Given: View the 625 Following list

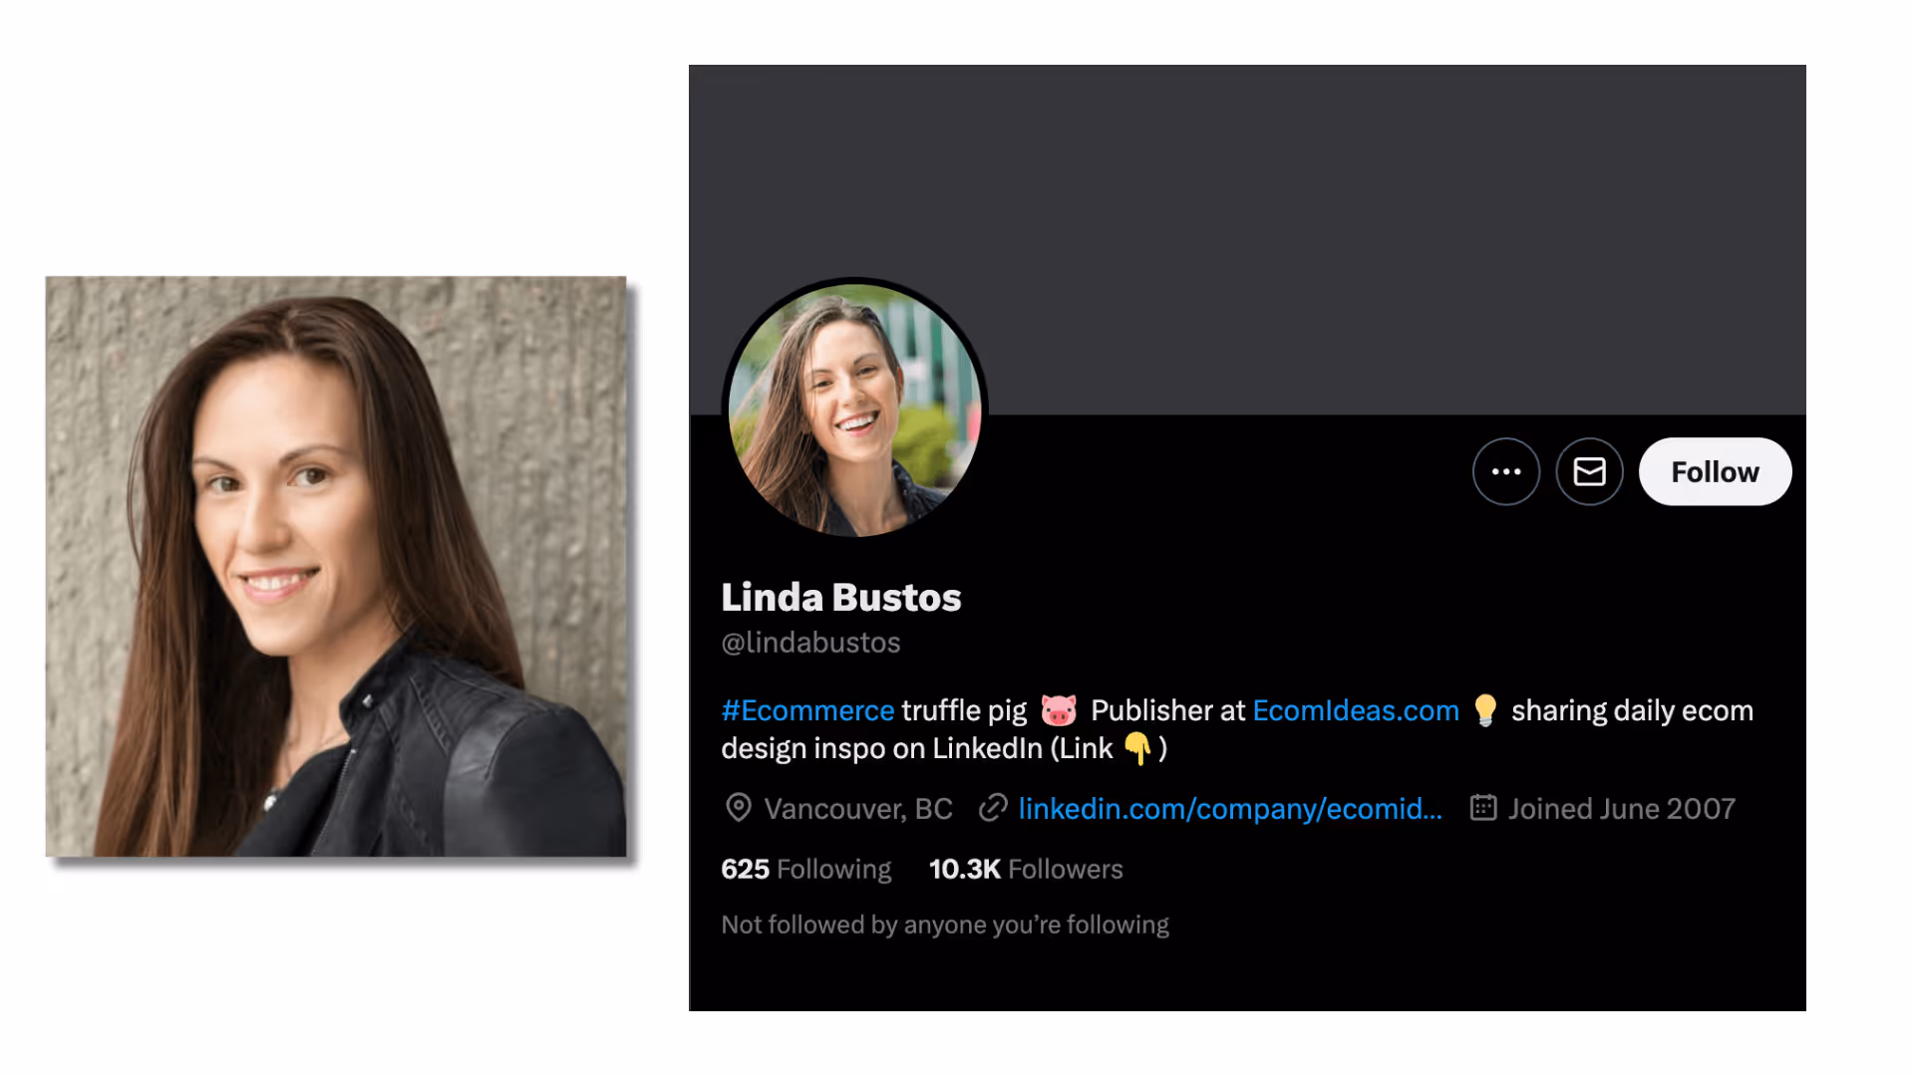Looking at the screenshot, I should pos(805,869).
